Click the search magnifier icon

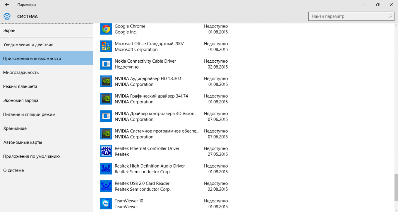point(391,16)
